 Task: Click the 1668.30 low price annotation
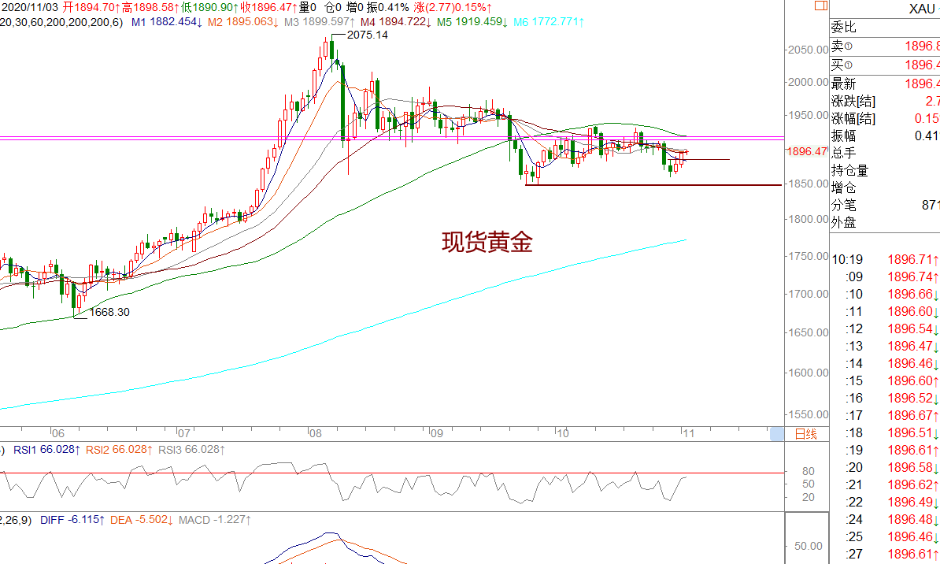[x=109, y=312]
